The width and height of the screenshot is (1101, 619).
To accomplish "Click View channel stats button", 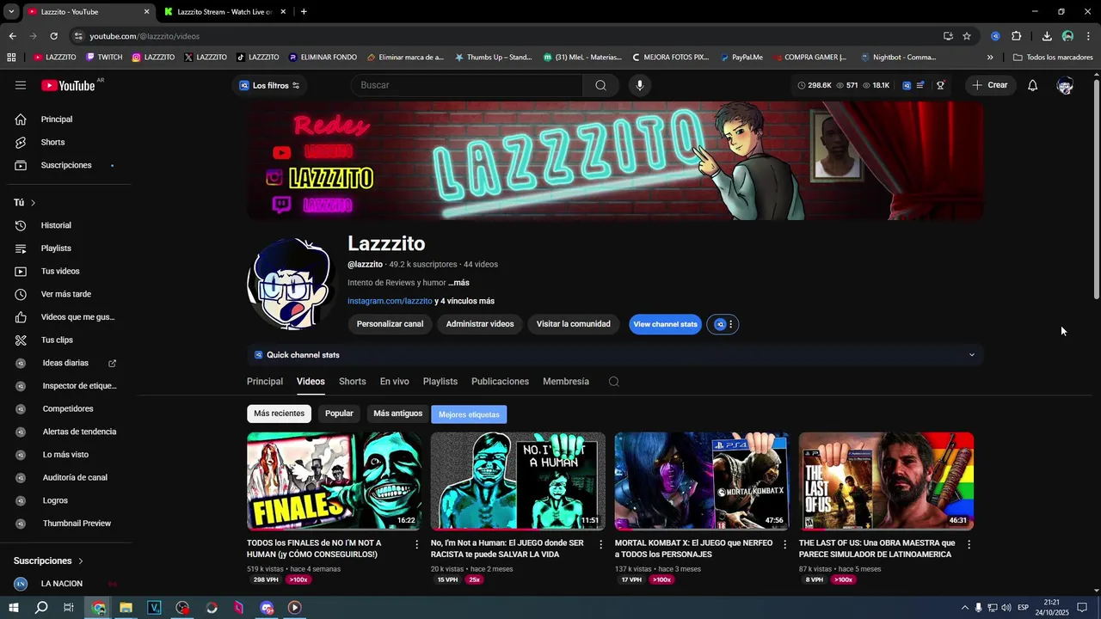I will pos(665,324).
